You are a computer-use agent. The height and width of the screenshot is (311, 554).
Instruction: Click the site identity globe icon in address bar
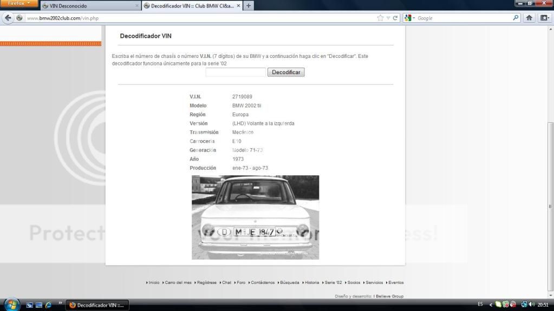(x=19, y=18)
